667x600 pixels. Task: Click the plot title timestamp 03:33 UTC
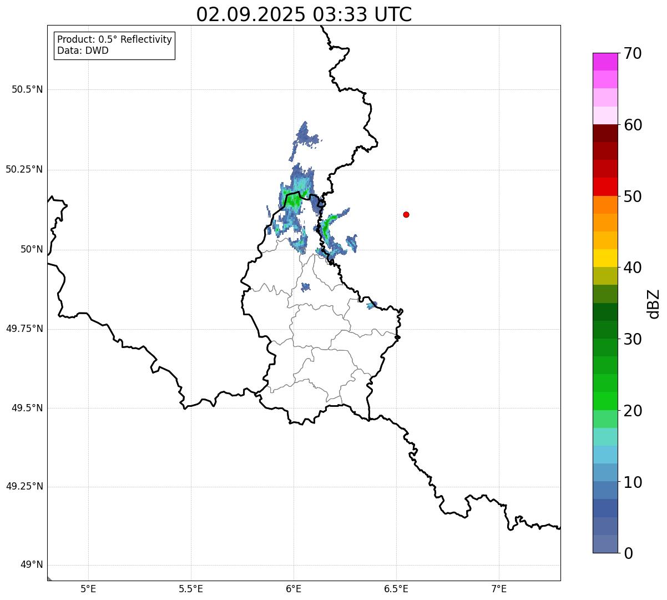[x=362, y=14]
